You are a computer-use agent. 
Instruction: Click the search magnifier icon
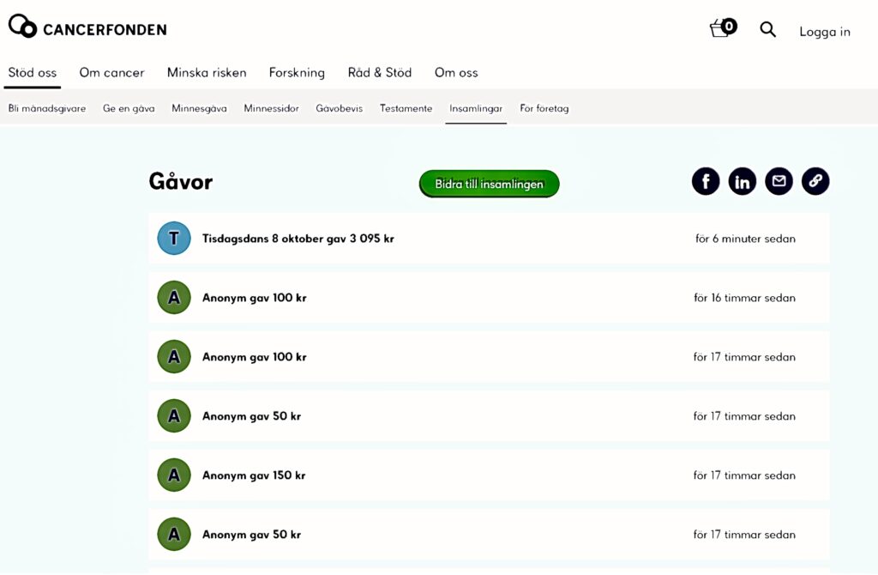click(768, 30)
